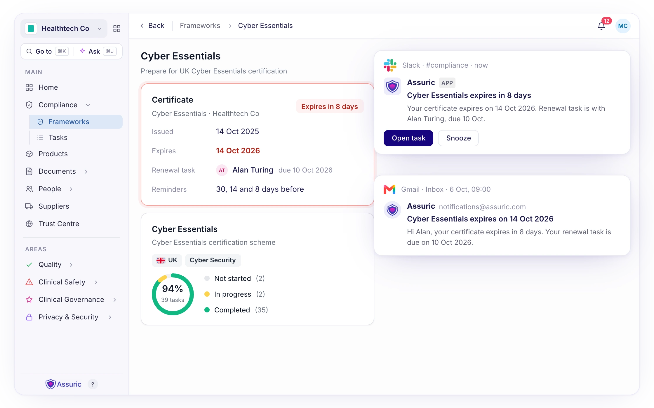The image size is (654, 408).
Task: Open the Healthtech Co workspace dropdown chevron
Action: tap(100, 29)
